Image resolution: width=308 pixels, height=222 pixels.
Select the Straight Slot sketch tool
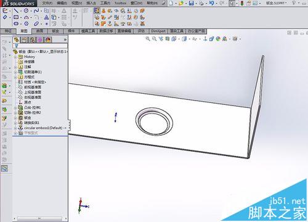pyautogui.click(x=16, y=23)
